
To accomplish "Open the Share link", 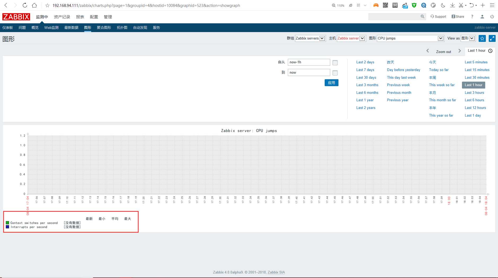I will (458, 17).
